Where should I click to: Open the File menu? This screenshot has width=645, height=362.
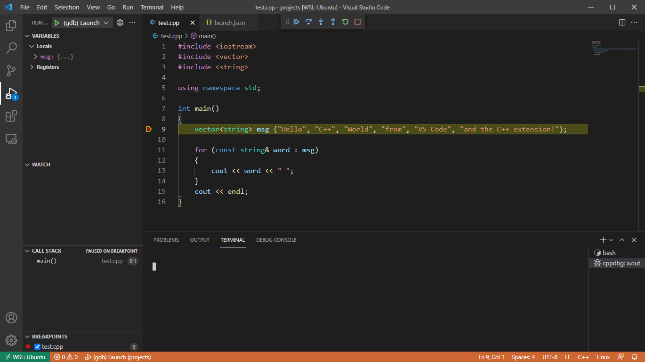pos(24,7)
